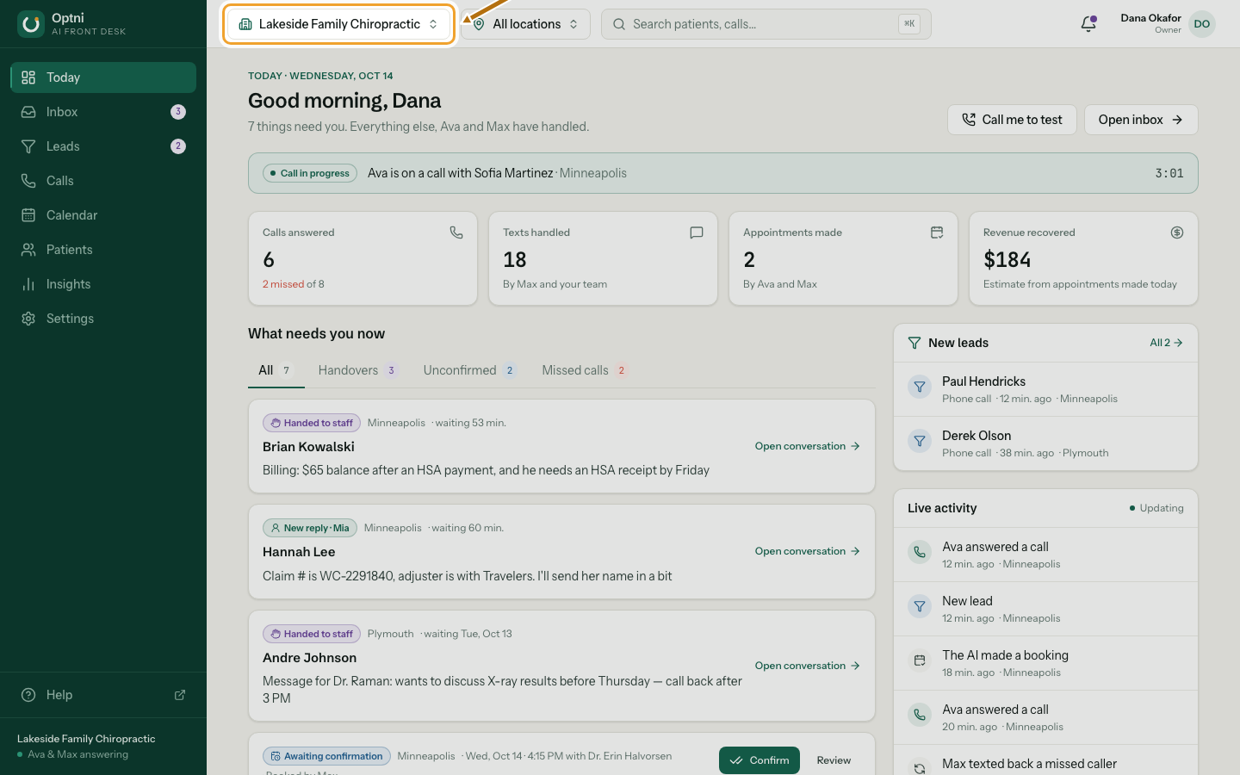1240x775 pixels.
Task: Open notifications bell icon
Action: [1088, 24]
